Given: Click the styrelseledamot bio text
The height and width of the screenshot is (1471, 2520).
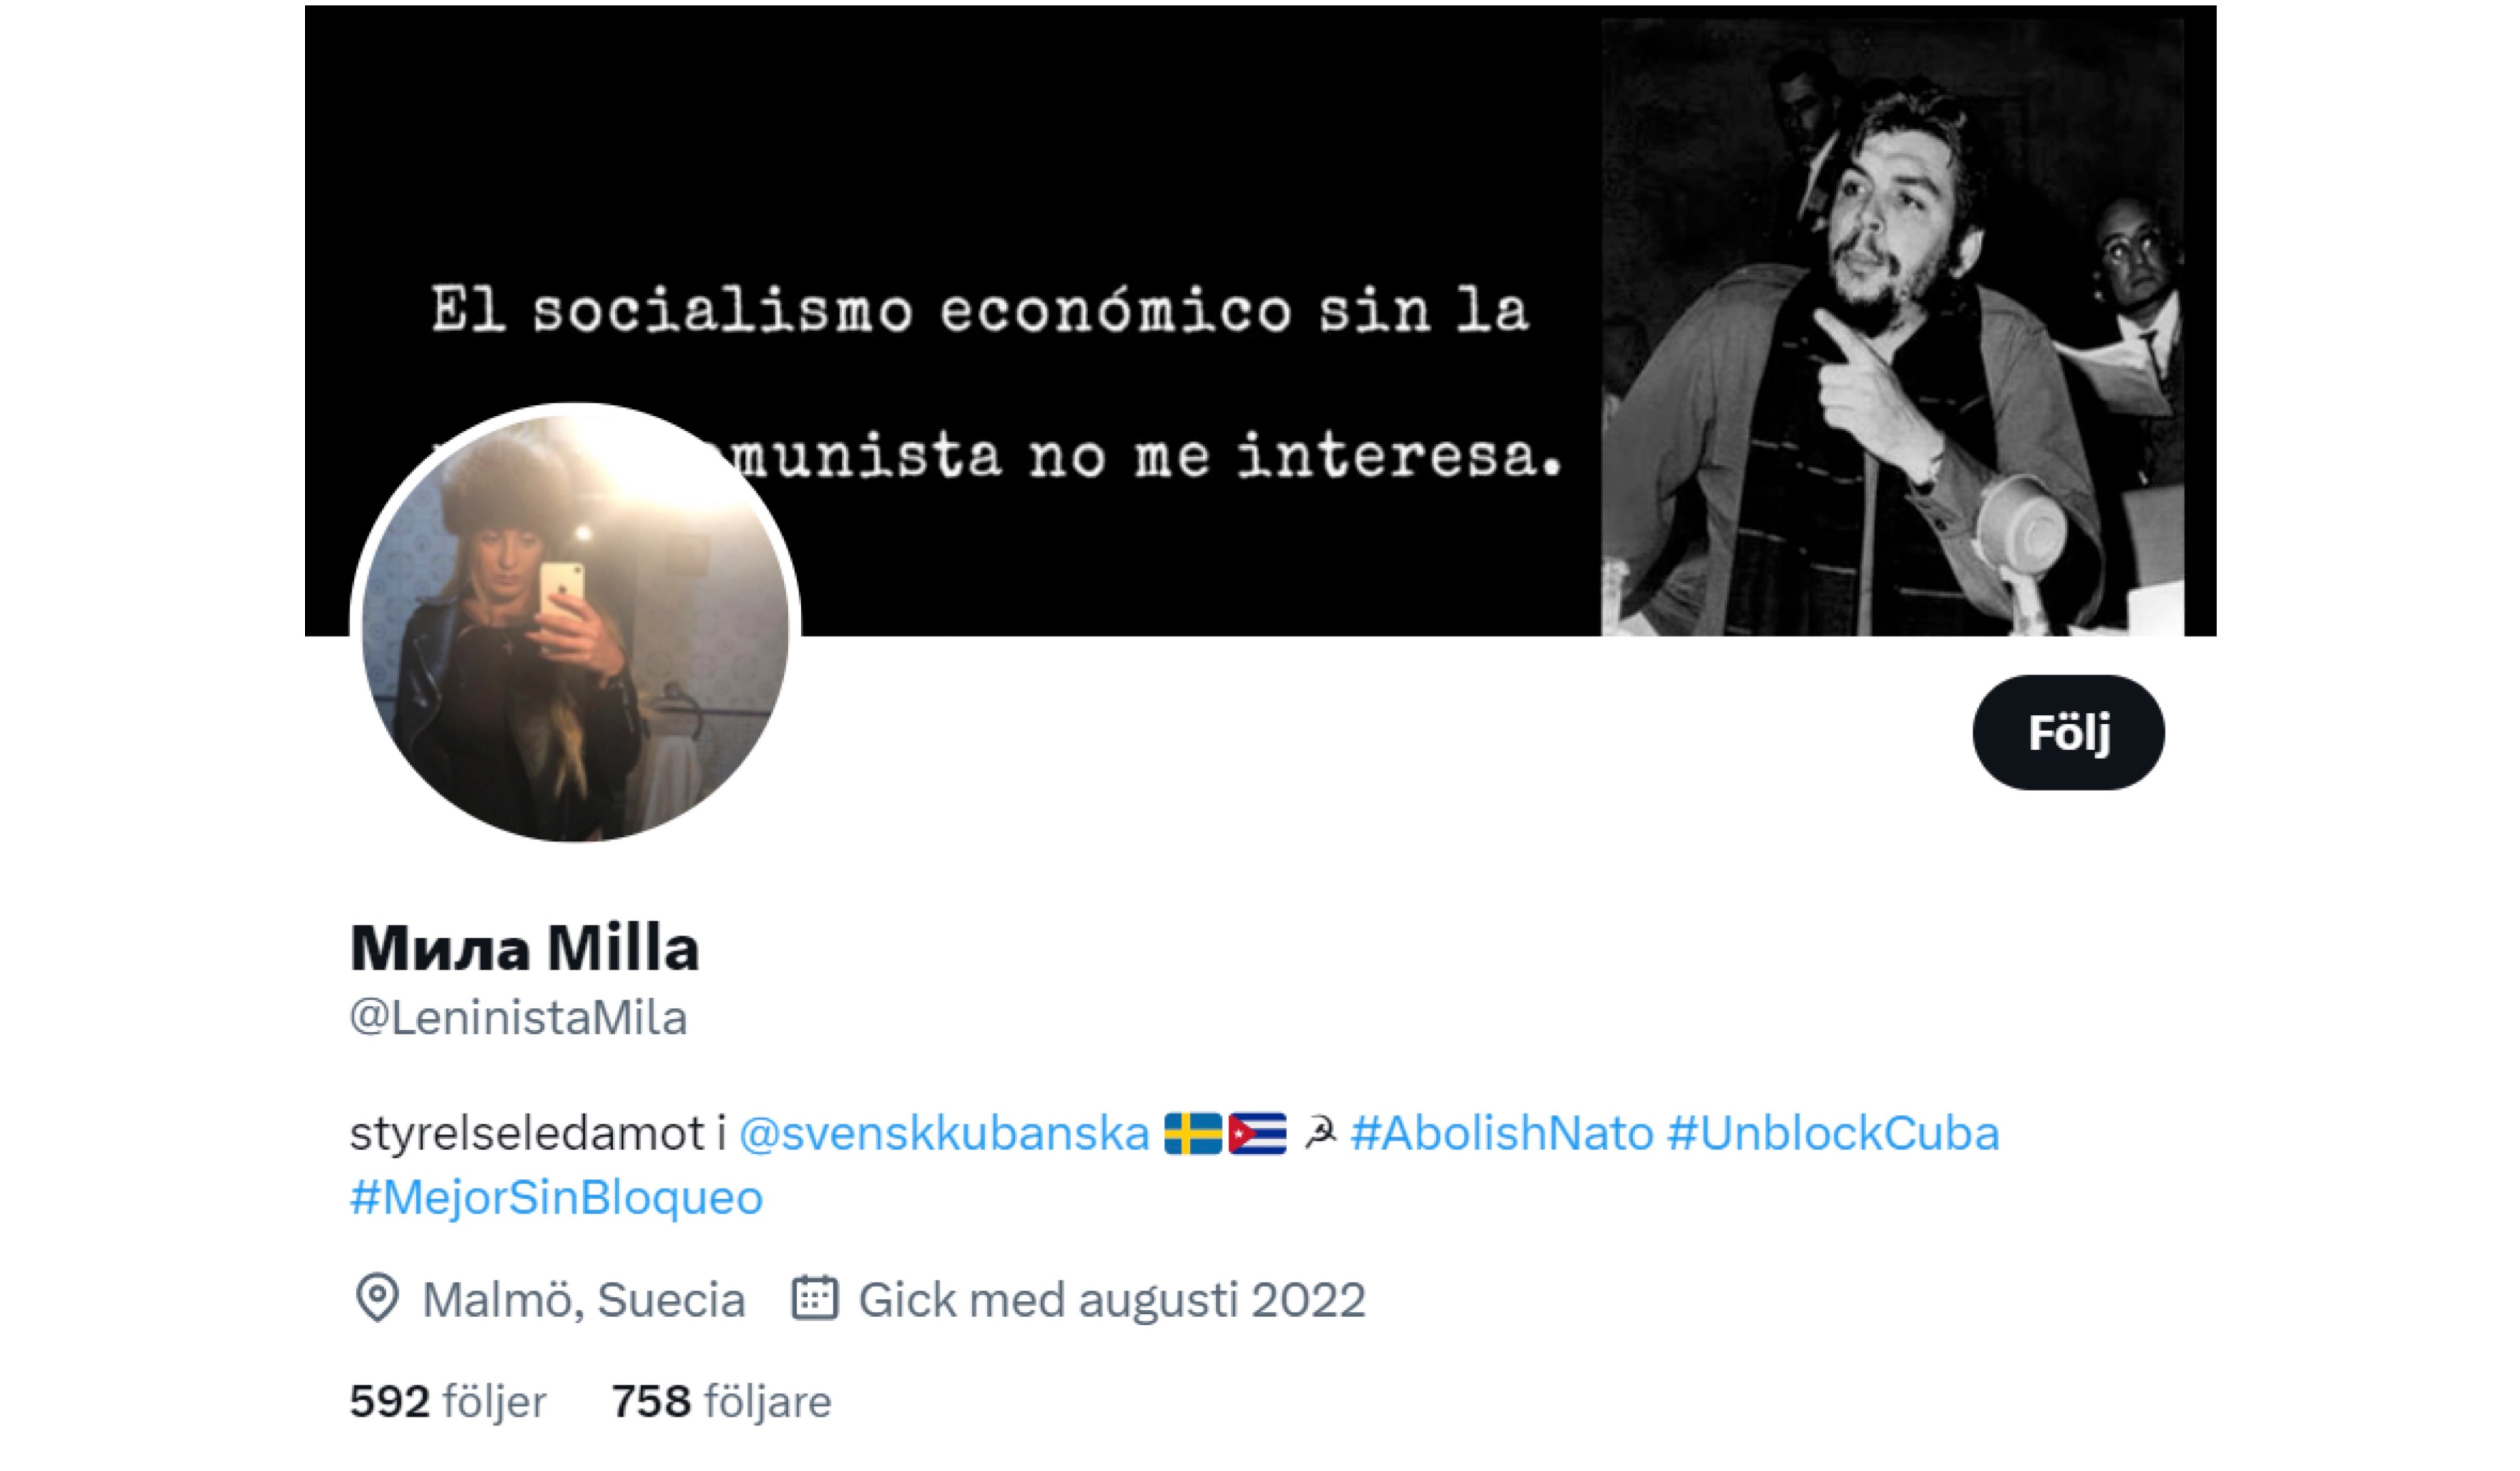Looking at the screenshot, I should 527,1134.
